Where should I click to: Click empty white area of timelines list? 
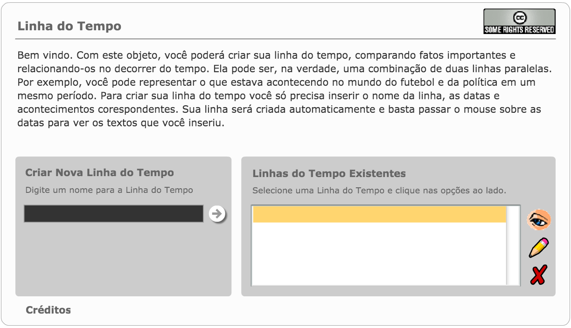[x=379, y=256]
